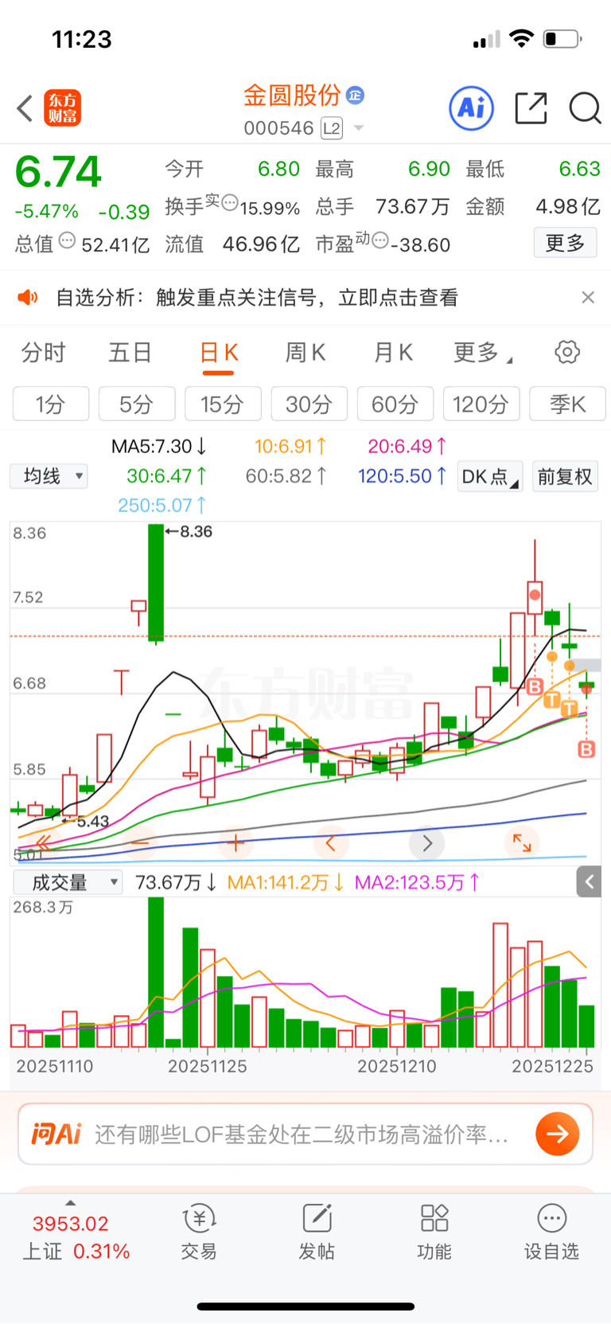Open the 交易 trade icon
The height and width of the screenshot is (1324, 611).
point(199,1231)
